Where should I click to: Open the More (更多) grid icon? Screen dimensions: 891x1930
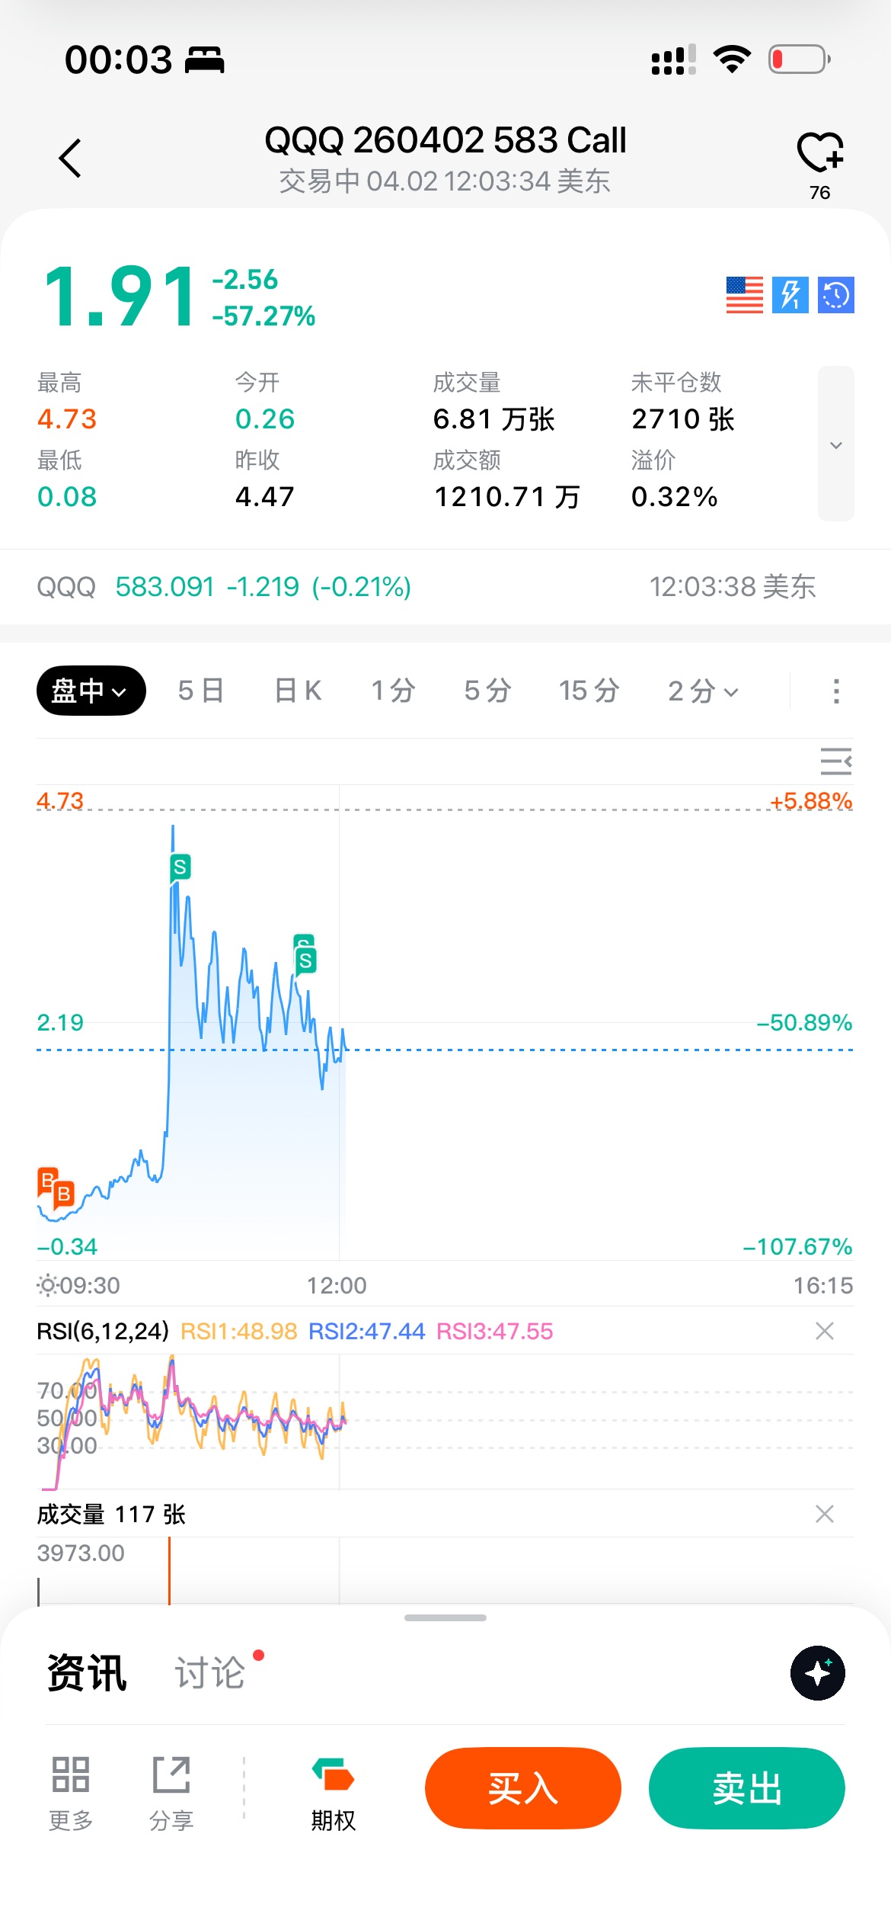point(71,1789)
